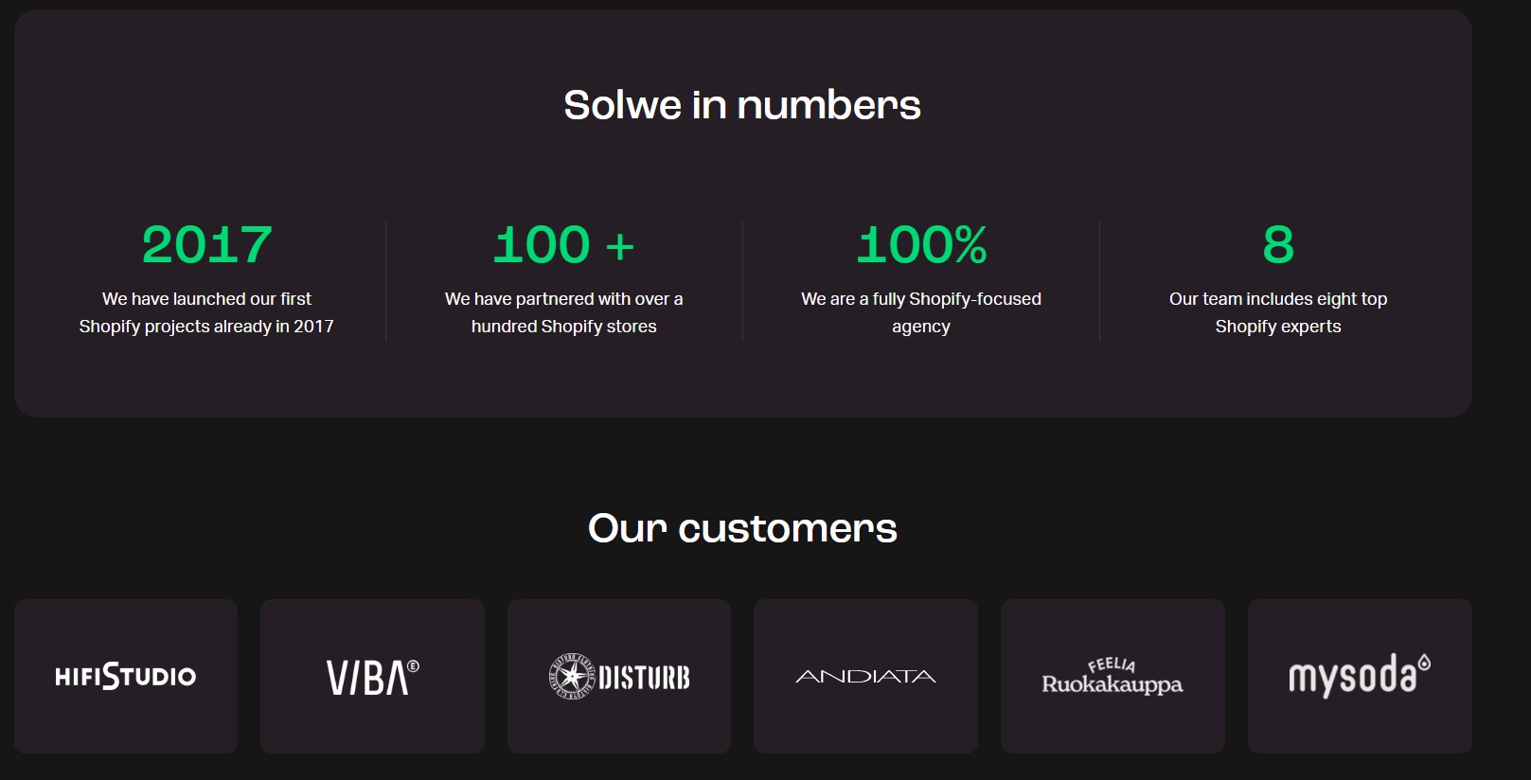Select the DISTURB wordmark text

click(x=644, y=678)
